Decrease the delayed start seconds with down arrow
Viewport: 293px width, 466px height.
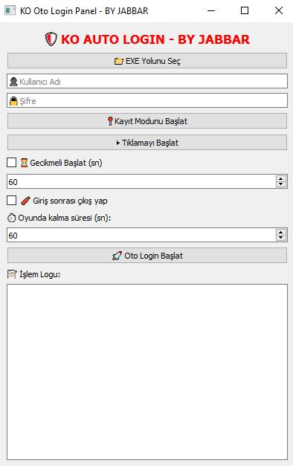281,184
